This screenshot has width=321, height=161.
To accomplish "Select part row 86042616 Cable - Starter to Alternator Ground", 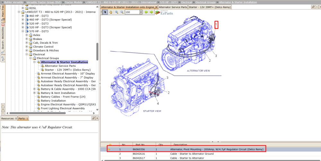I will [x=211, y=154].
